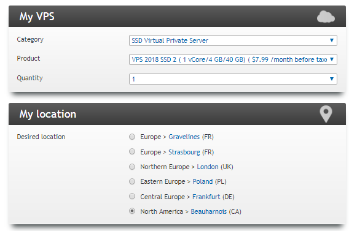
Task: Select the Northern Europe London (UK) radio button
Action: [x=132, y=167]
